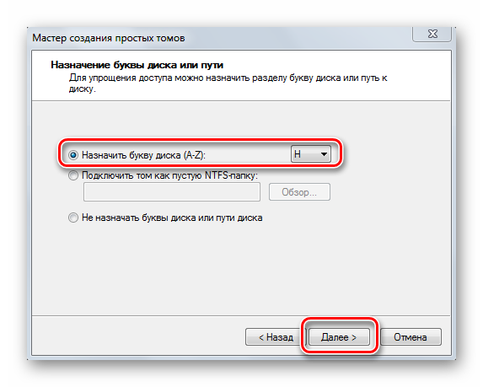Screen dimensions: 483x387
Task: Proceed with the 'Далее >' button
Action: point(339,337)
